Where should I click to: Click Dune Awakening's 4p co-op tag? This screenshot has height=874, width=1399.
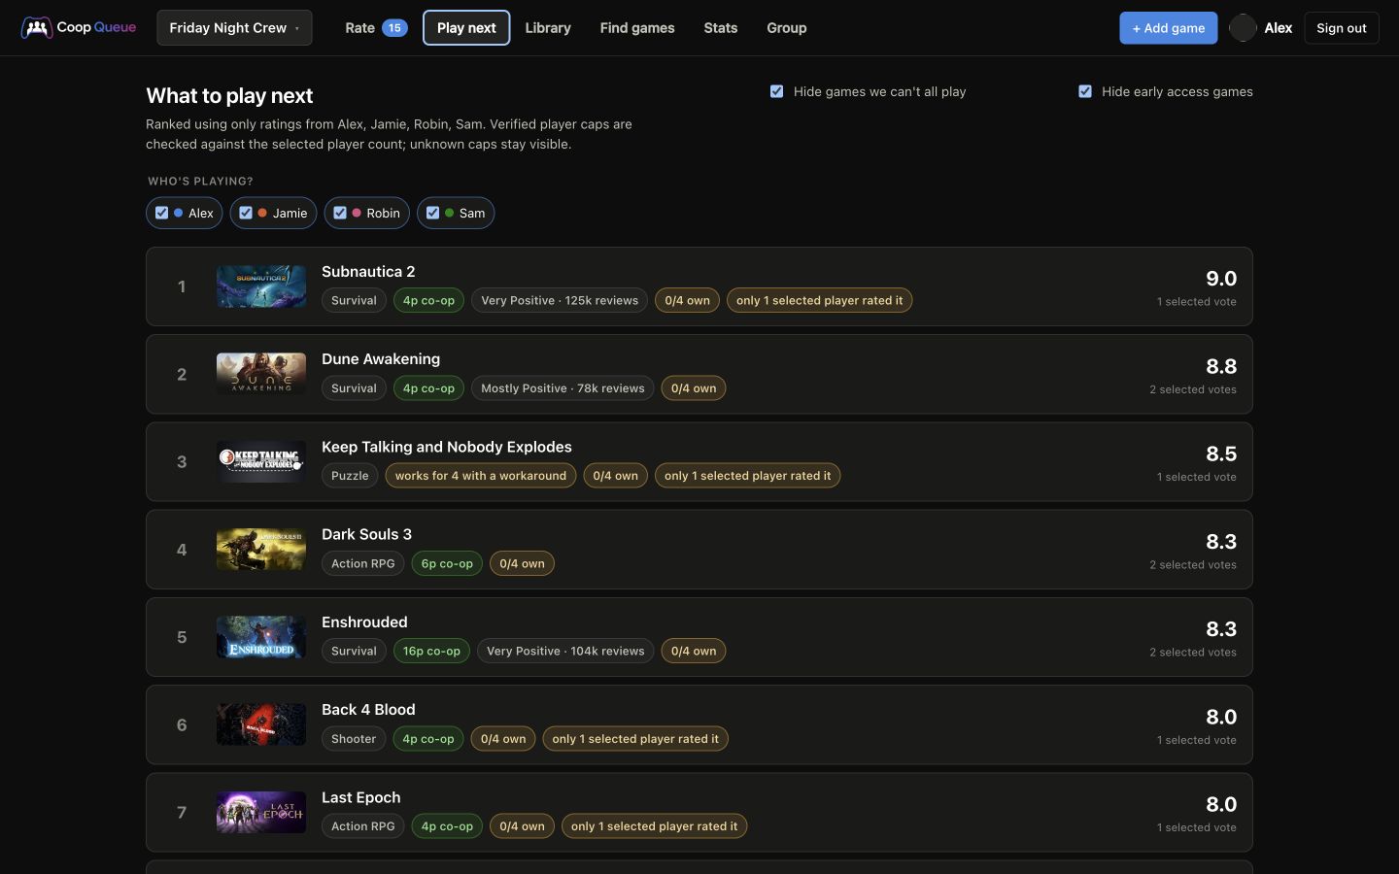[x=428, y=388]
